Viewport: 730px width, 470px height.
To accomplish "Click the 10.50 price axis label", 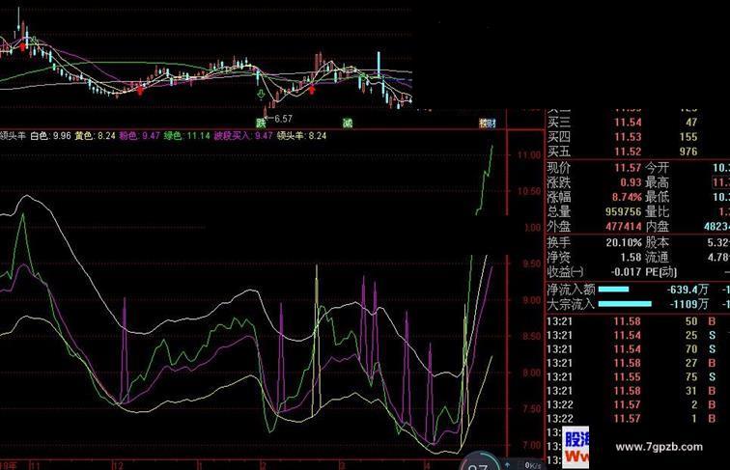I will 529,191.
